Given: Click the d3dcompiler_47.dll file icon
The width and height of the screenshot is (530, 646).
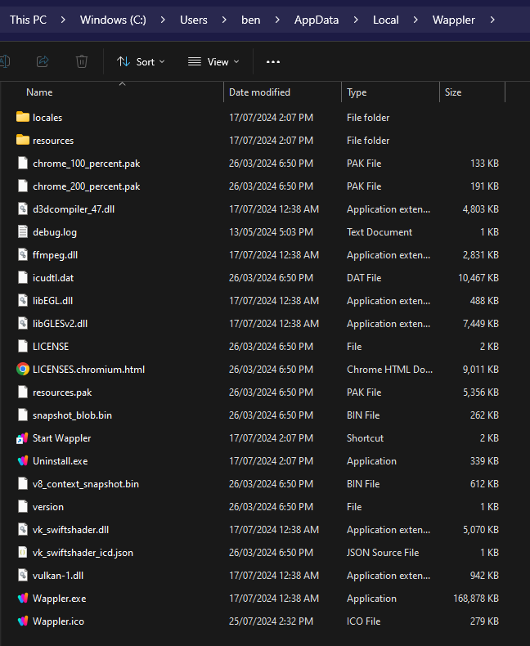Looking at the screenshot, I should [23, 209].
